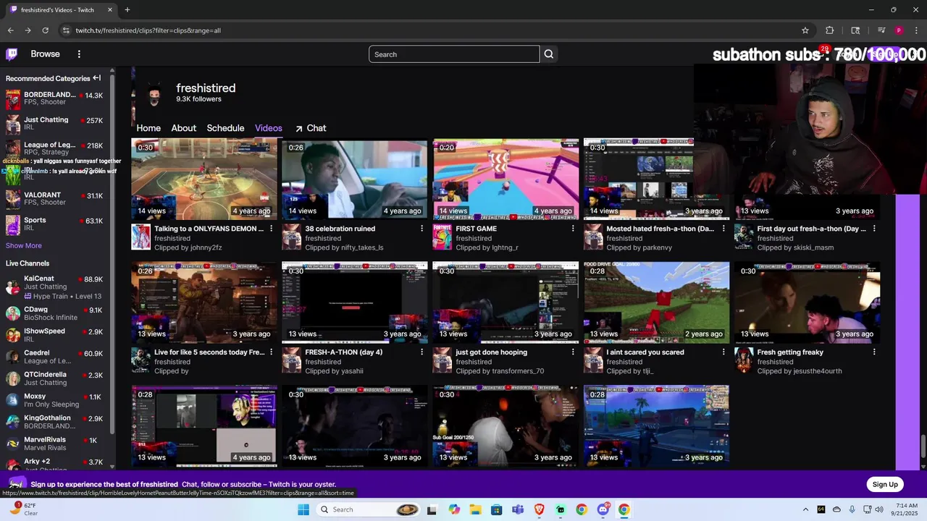Open the VALORANT category cover art
Image resolution: width=927 pixels, height=521 pixels.
(13, 198)
